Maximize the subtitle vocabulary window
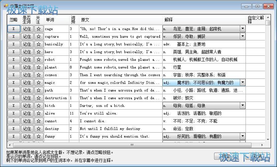 [x=257, y=6]
